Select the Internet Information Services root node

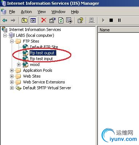click(35, 30)
